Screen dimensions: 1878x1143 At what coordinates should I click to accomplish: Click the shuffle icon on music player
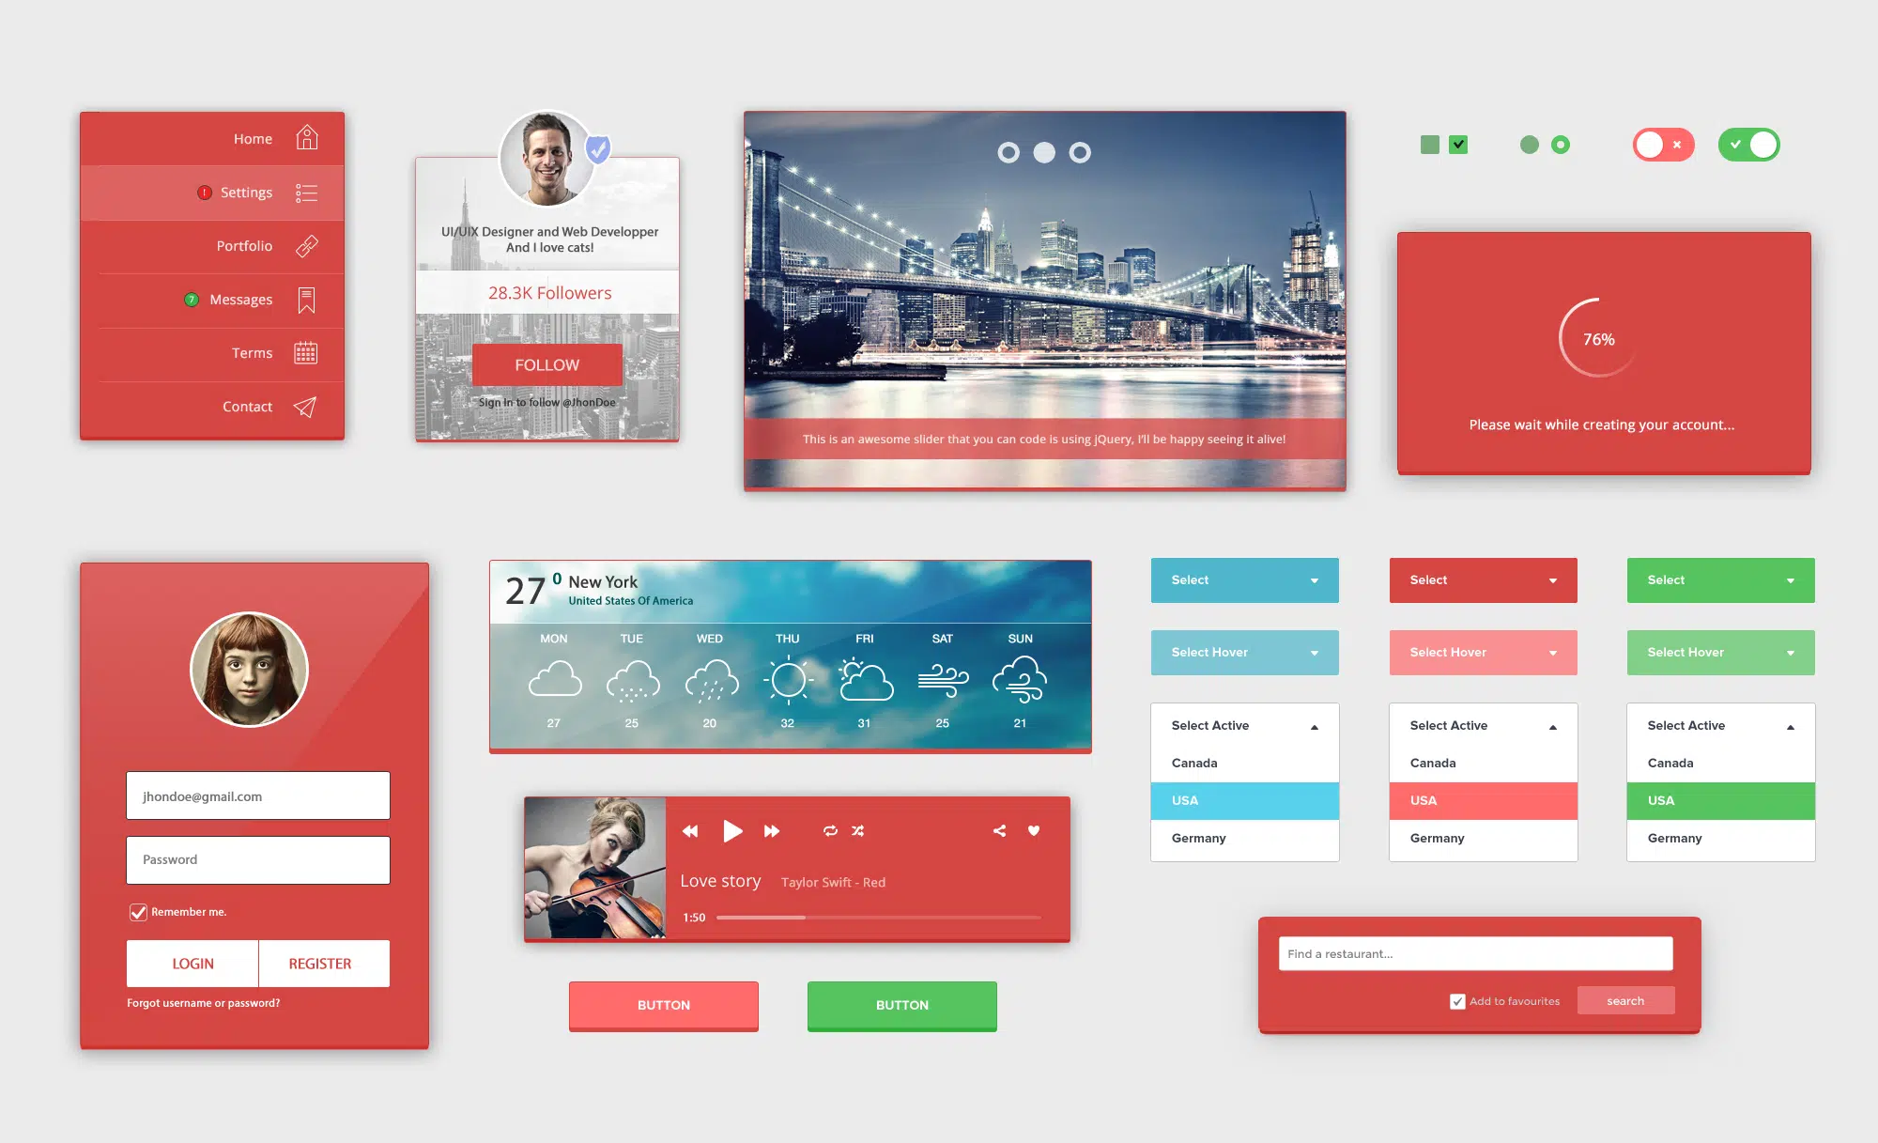pyautogui.click(x=858, y=830)
